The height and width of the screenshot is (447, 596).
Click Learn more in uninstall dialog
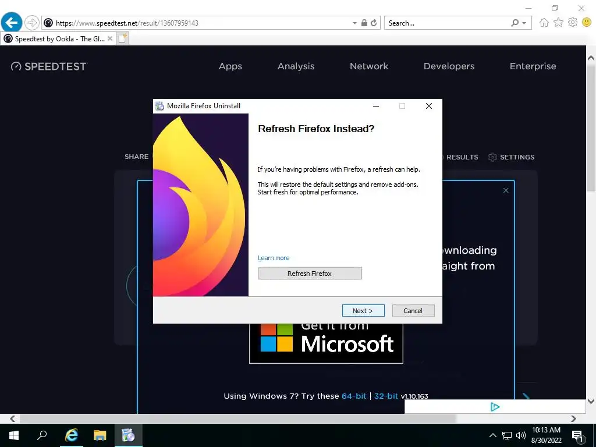click(x=274, y=258)
